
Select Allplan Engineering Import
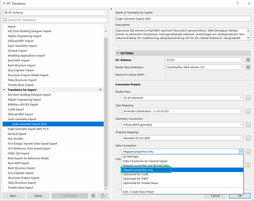[x=53, y=36]
